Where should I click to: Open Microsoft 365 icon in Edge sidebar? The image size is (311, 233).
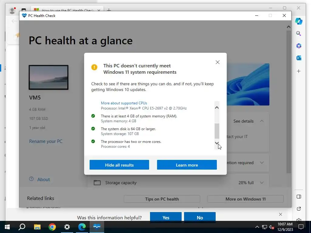click(299, 46)
